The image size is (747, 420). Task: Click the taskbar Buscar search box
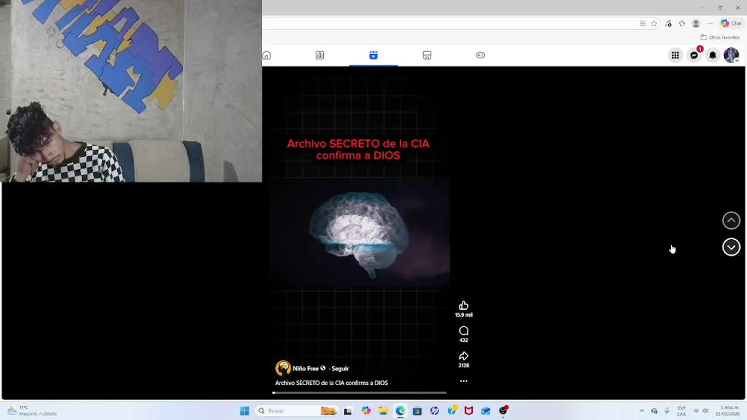pos(298,411)
